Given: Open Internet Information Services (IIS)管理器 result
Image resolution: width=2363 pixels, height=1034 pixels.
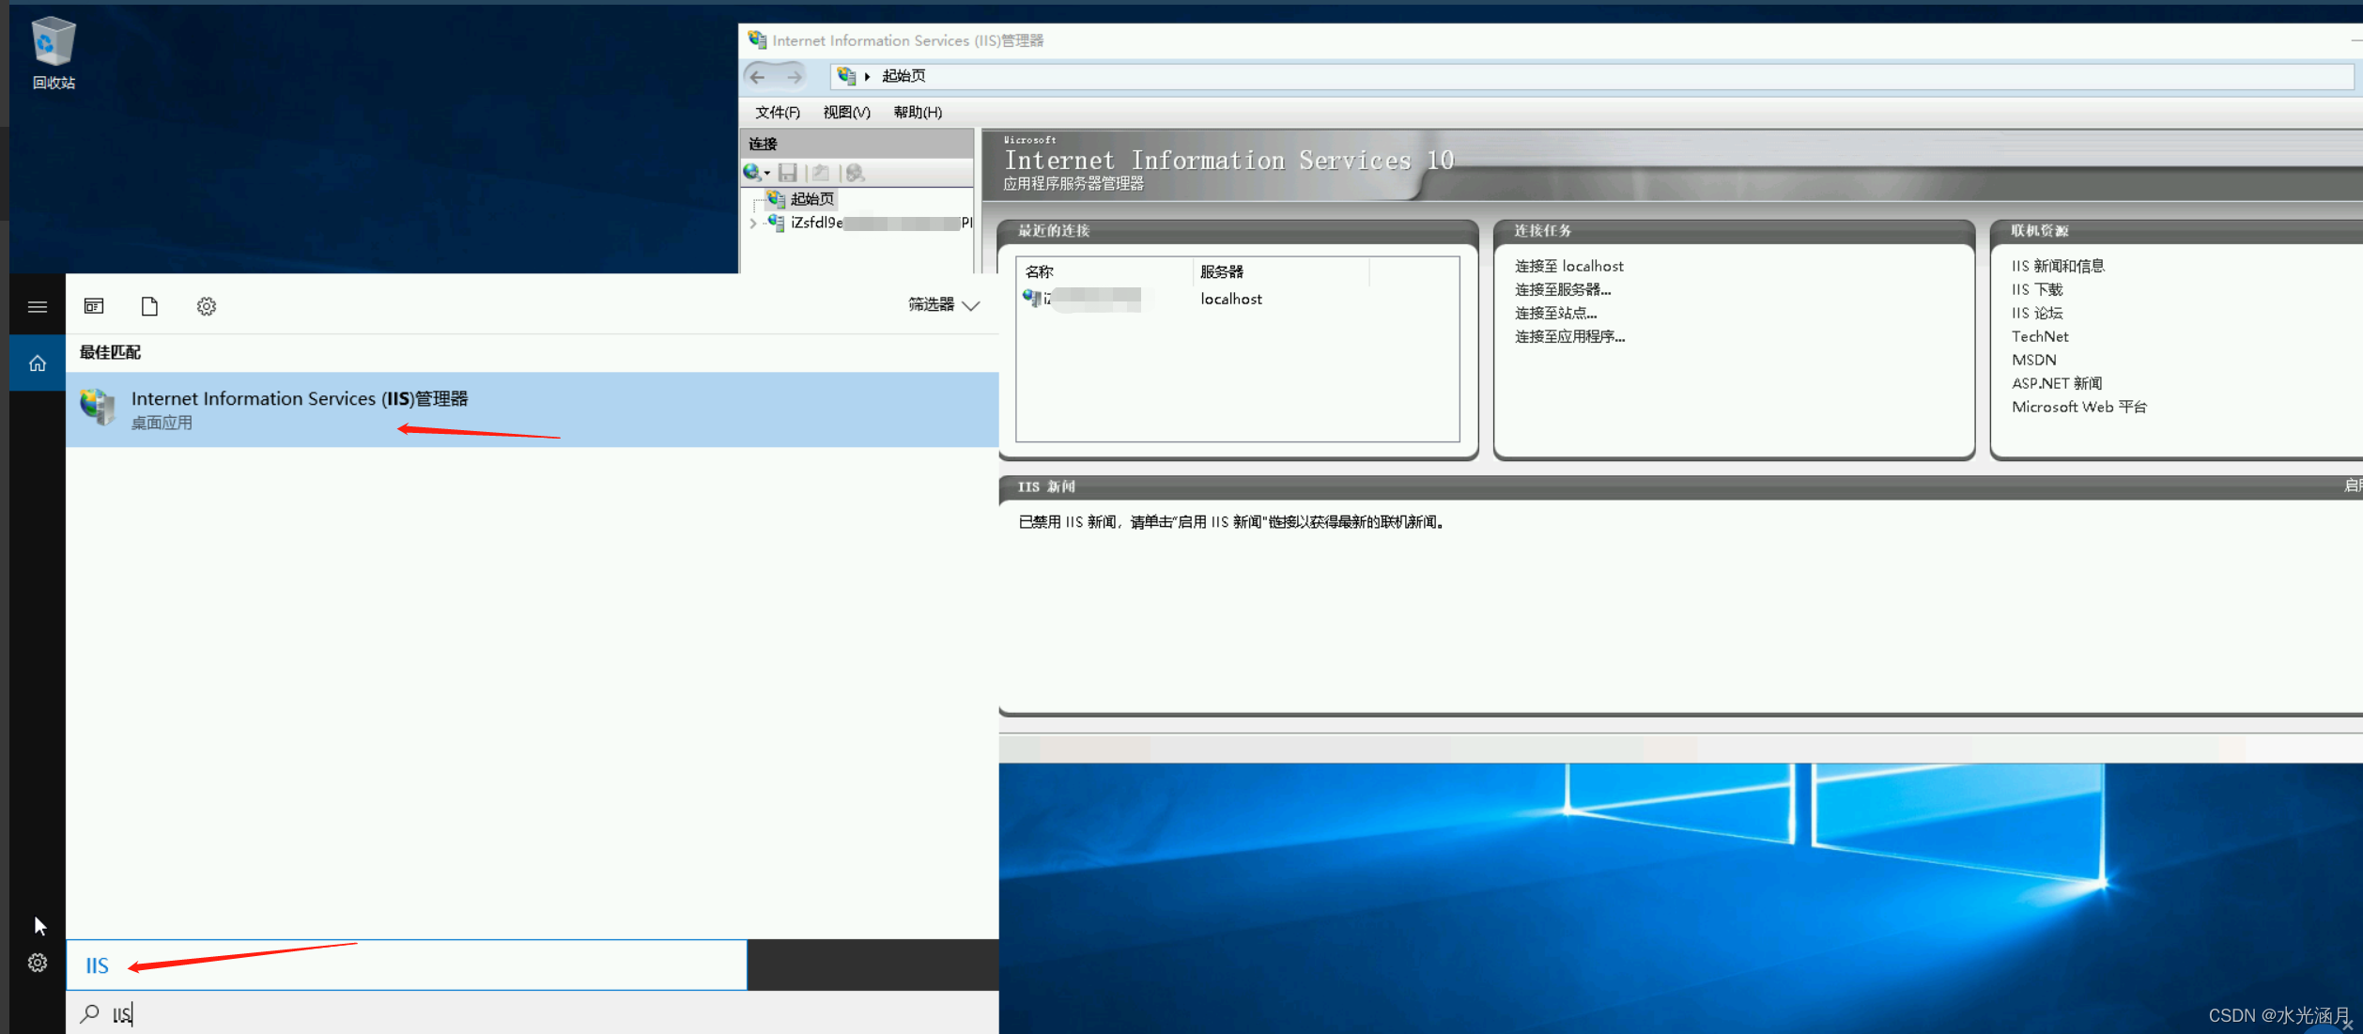Looking at the screenshot, I should 532,409.
